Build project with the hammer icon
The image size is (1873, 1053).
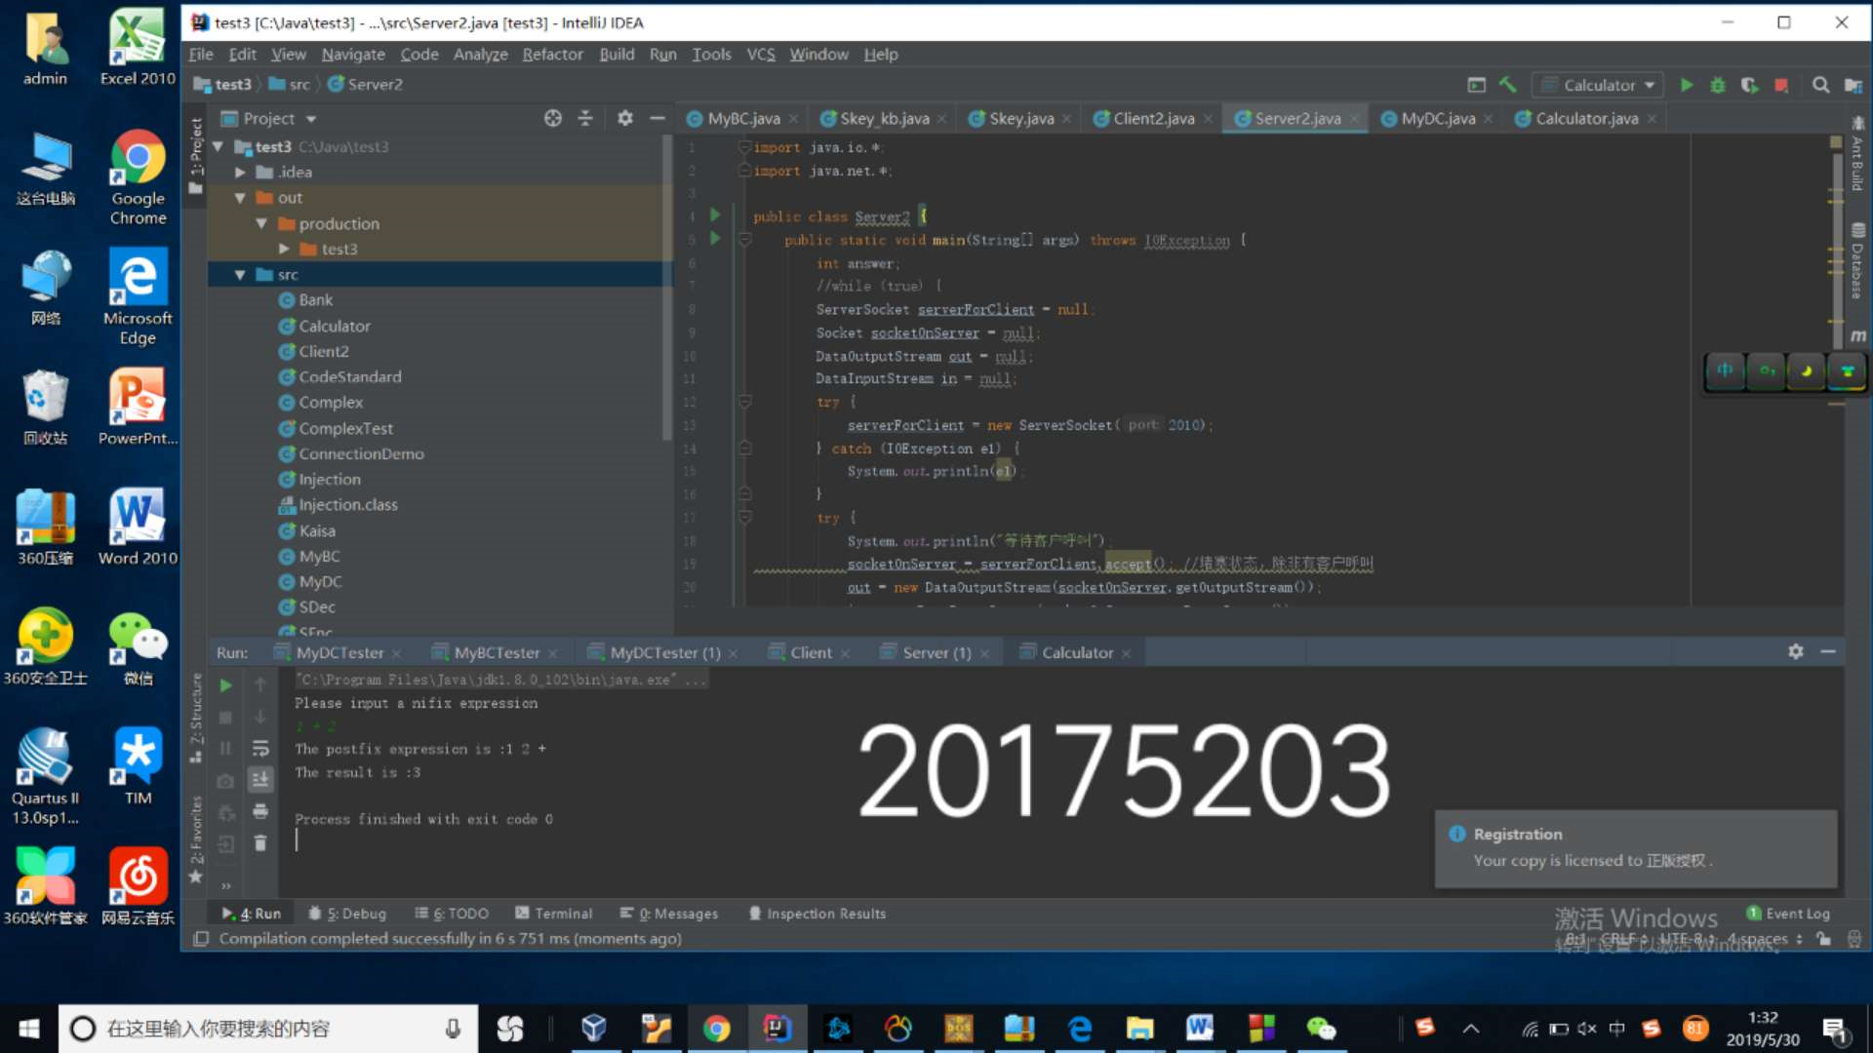(1507, 85)
